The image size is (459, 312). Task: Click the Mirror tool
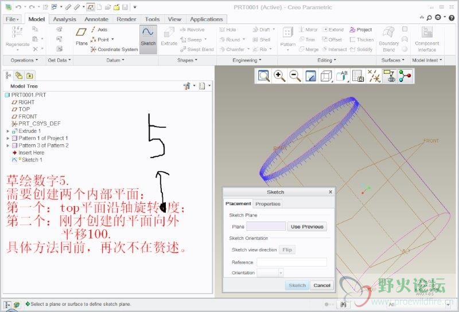pyautogui.click(x=308, y=30)
